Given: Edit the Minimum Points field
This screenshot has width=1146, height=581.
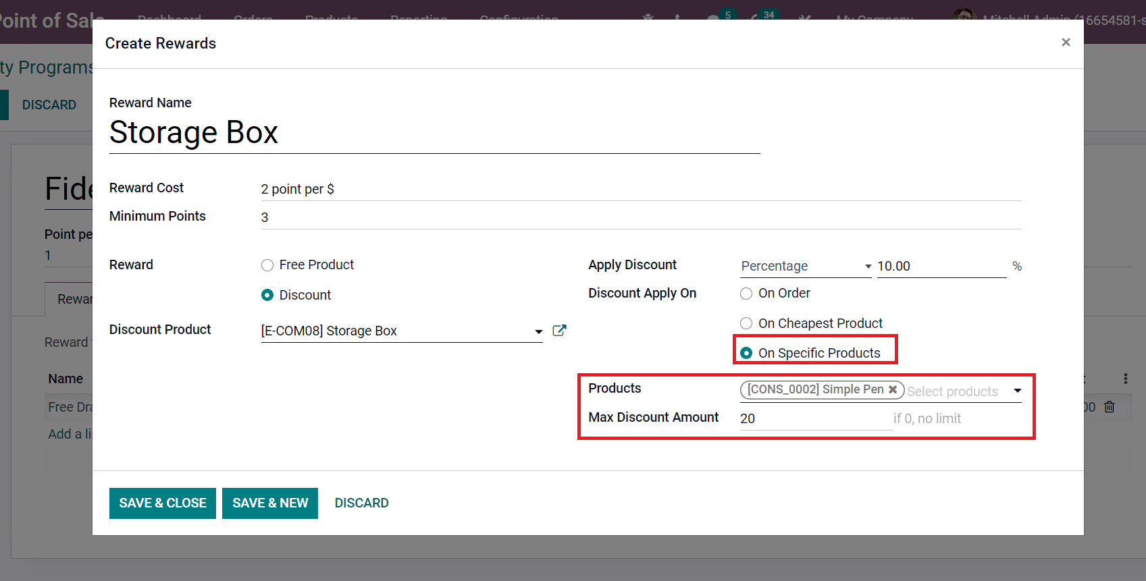Looking at the screenshot, I should tap(641, 217).
